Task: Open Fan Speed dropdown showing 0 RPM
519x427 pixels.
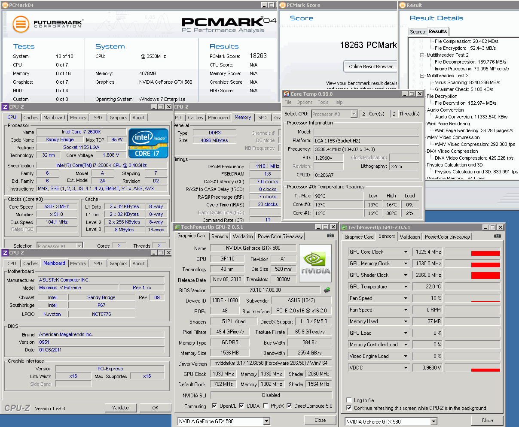Action: pyautogui.click(x=405, y=310)
